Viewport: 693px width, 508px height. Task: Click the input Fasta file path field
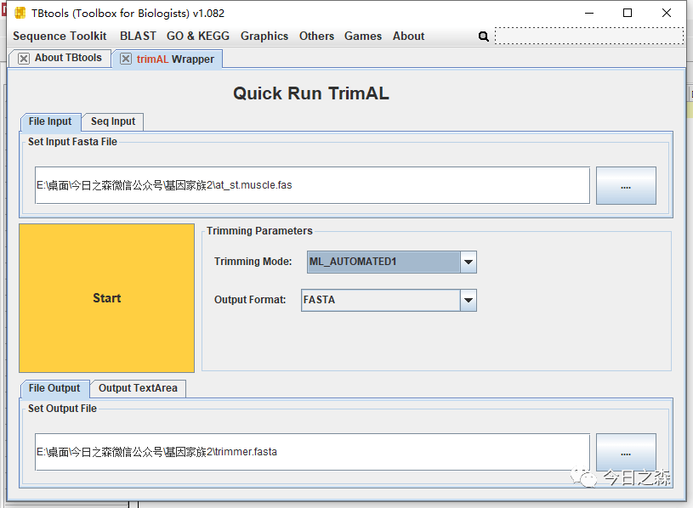tap(312, 185)
